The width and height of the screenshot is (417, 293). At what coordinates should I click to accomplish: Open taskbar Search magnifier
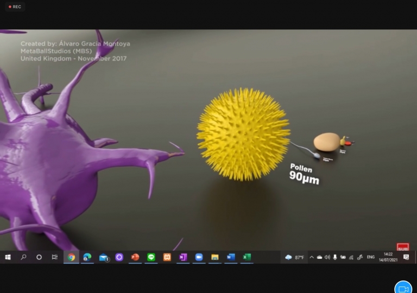pos(23,257)
